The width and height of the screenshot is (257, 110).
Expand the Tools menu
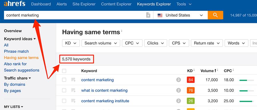[184, 4]
